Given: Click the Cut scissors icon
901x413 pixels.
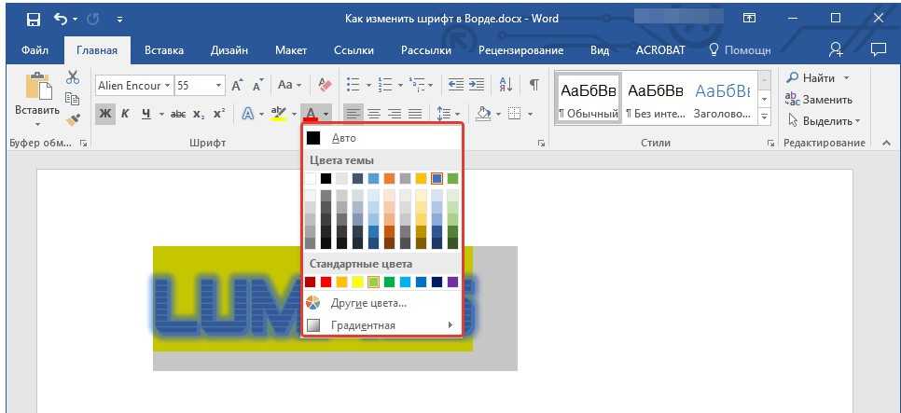Looking at the screenshot, I should point(73,78).
